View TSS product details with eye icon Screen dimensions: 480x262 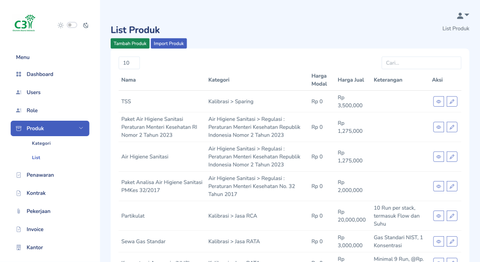[x=438, y=101]
